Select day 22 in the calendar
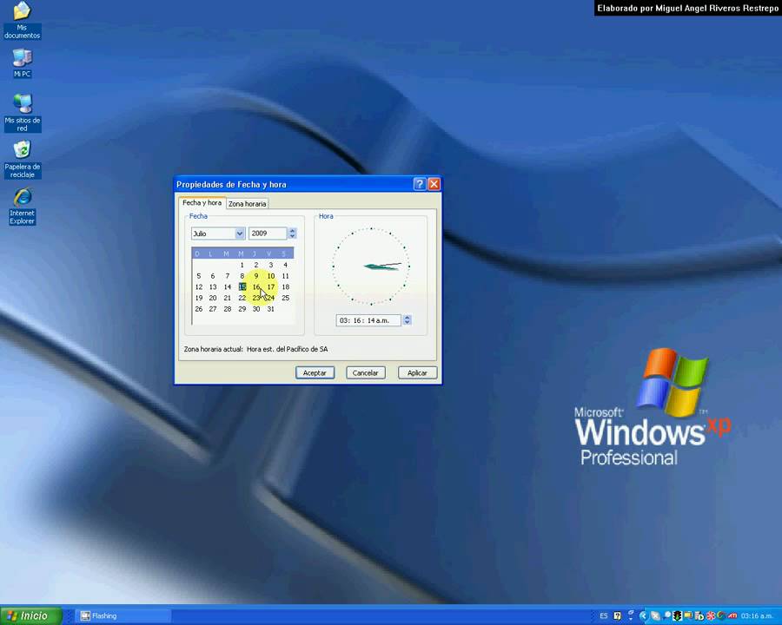The image size is (782, 625). click(x=242, y=298)
